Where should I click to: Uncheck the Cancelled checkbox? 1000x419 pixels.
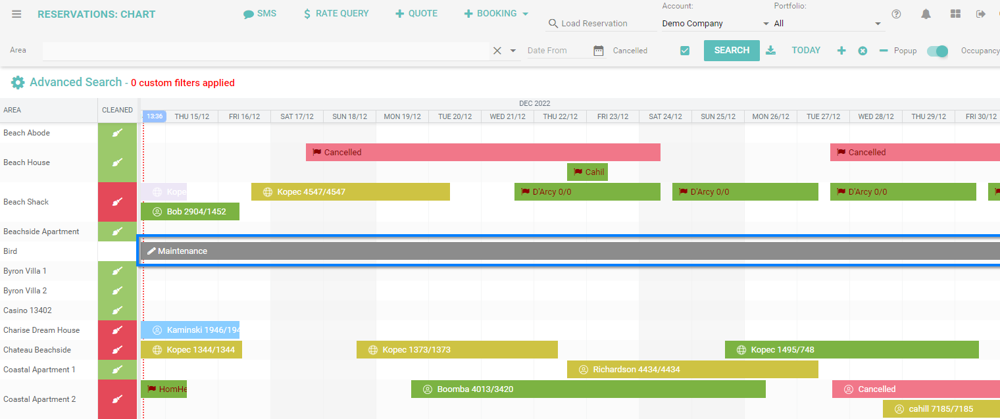pos(684,49)
